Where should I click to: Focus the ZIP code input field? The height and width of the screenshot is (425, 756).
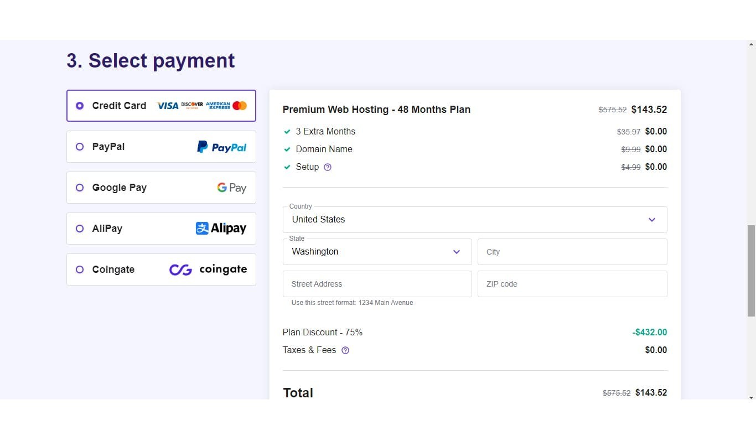[572, 284]
